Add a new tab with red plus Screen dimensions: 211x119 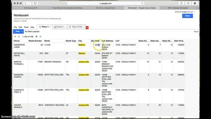[87, 27]
